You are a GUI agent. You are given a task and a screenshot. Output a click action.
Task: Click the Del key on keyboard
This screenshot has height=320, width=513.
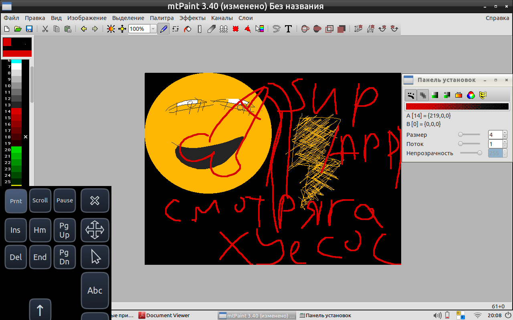pyautogui.click(x=16, y=257)
